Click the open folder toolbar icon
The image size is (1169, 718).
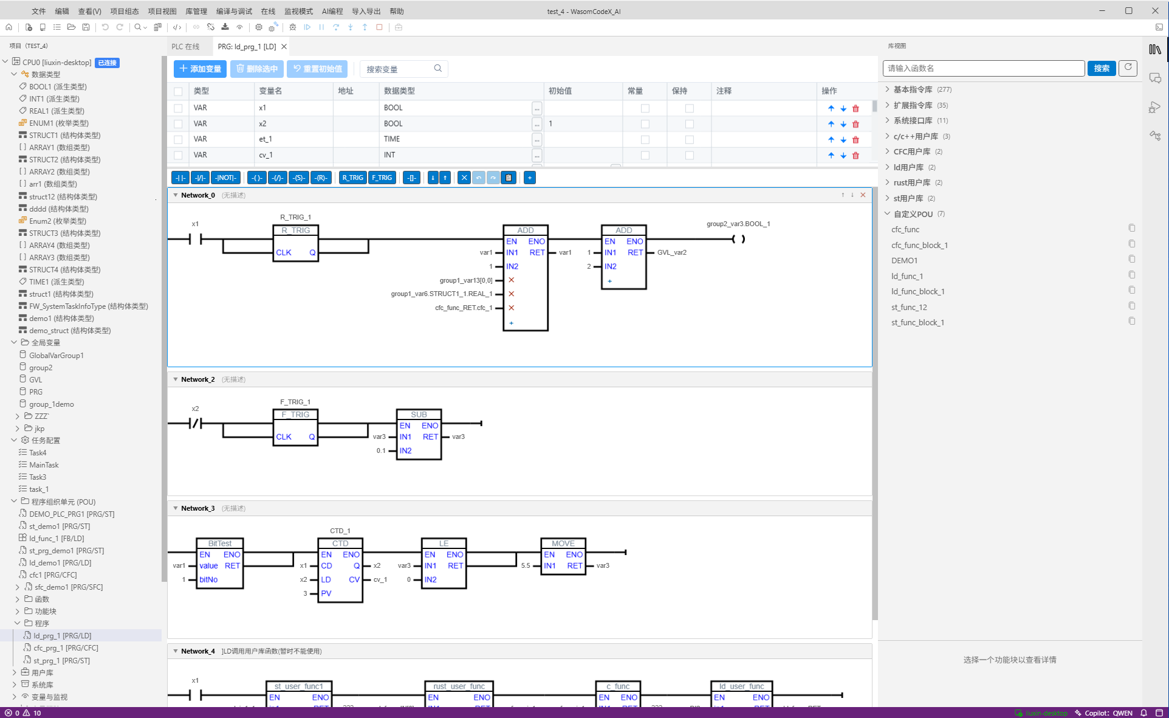click(x=72, y=27)
